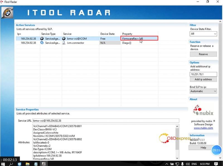
Task: Select 169.254.92.38 in bmw-vci@ICOM row
Action: point(28,38)
